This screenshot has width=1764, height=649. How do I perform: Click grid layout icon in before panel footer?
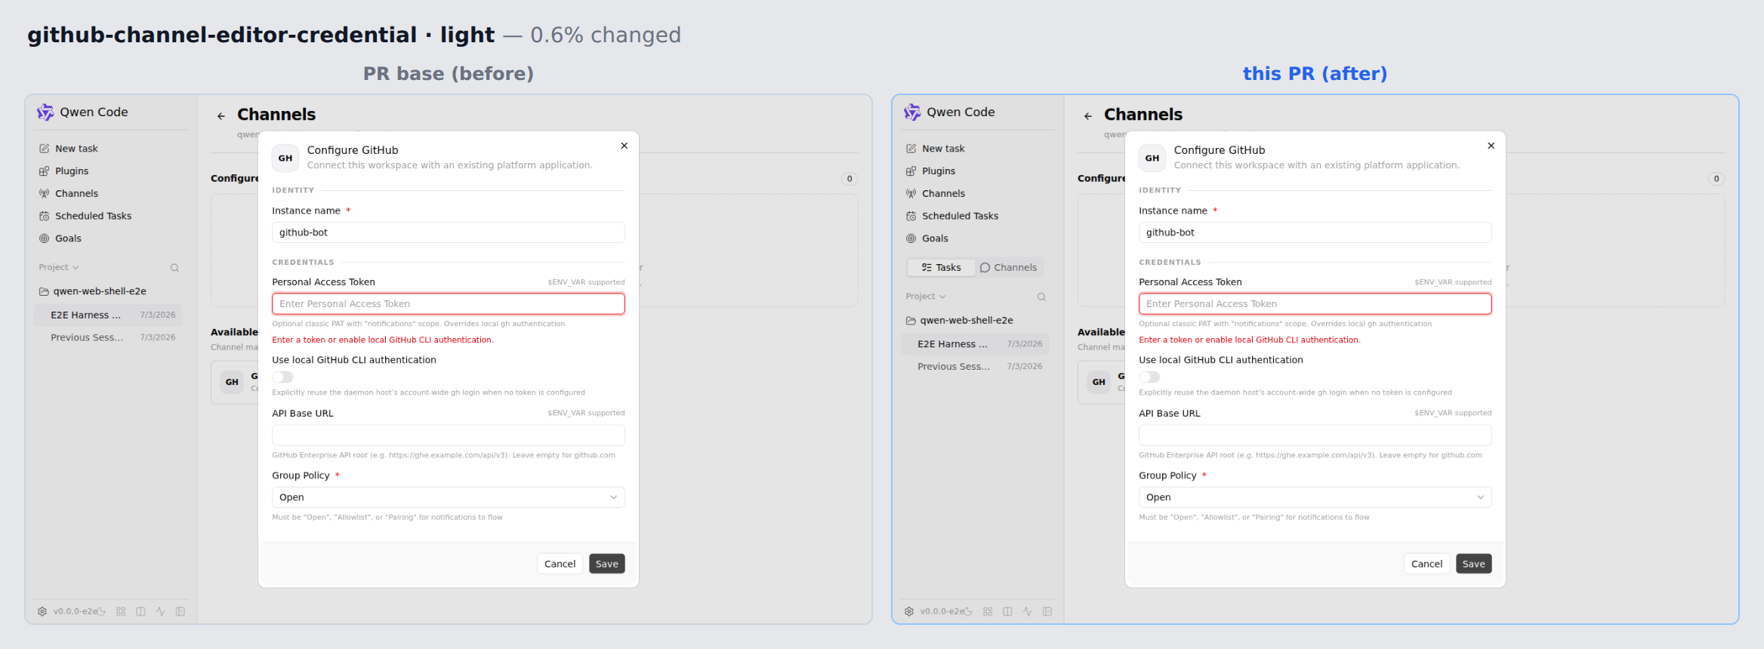tap(121, 611)
